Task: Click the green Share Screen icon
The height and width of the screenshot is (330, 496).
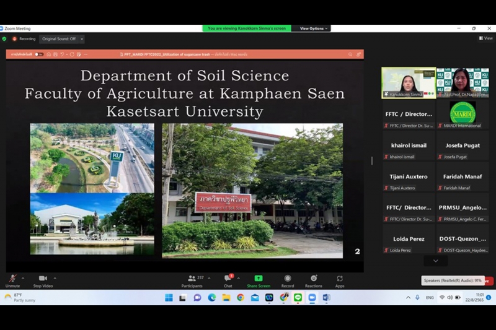Action: click(259, 279)
